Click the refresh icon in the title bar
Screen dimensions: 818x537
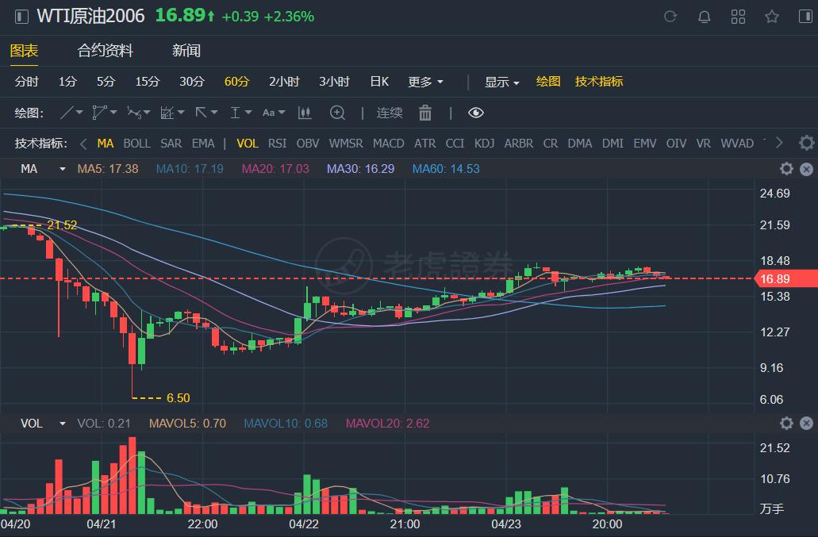[x=669, y=16]
